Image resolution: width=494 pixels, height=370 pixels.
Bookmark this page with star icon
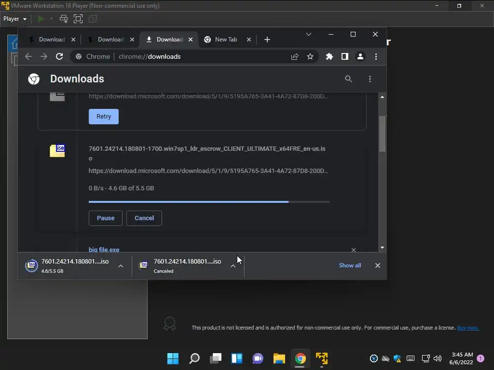point(310,57)
